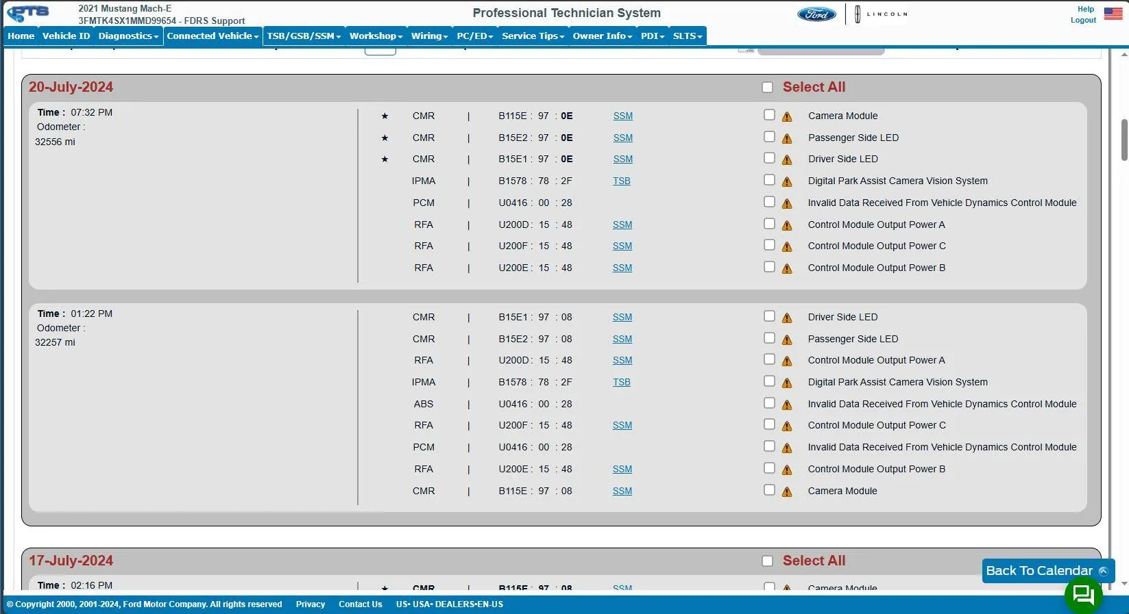This screenshot has height=614, width=1129.
Task: Click warning icon for ABS U0416 at 01:22 PM
Action: click(x=787, y=405)
